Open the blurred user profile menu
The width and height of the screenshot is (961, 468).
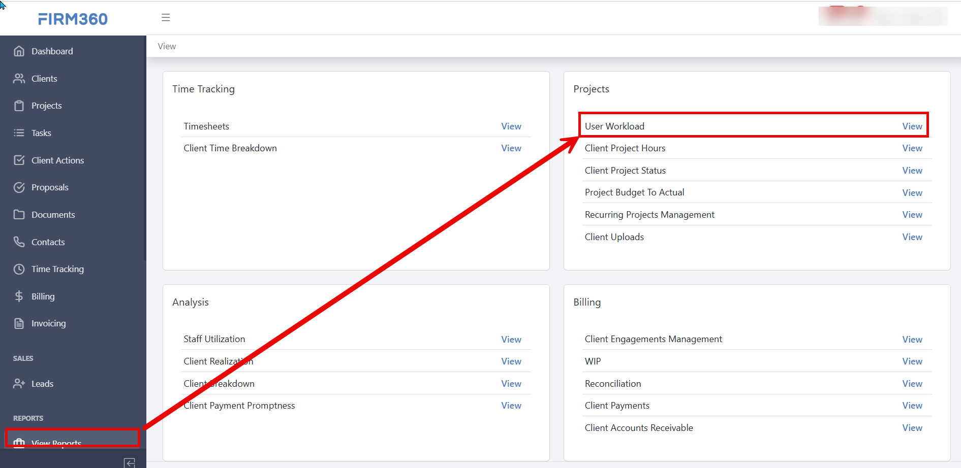tap(883, 16)
